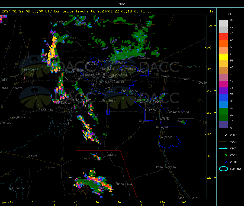This screenshot has height=206, width=244.
Task: Click the G_Campos map label
Action: pos(184,79)
